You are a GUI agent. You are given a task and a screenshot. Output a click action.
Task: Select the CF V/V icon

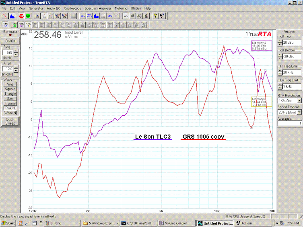coord(139,16)
